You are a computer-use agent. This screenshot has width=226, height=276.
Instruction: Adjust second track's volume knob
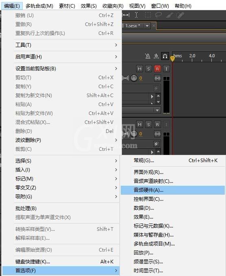(x=134, y=134)
